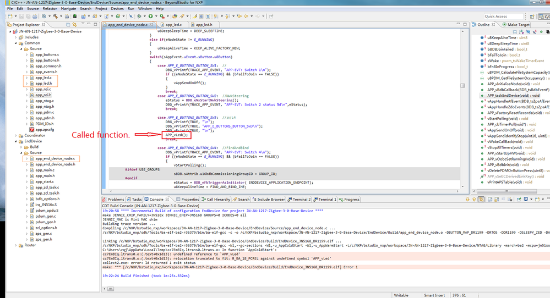Click in the Quick Access field
The image size is (550, 298).
point(503,16)
